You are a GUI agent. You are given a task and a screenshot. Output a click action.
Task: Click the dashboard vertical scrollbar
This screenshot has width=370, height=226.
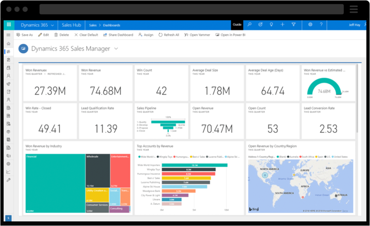(x=357, y=98)
